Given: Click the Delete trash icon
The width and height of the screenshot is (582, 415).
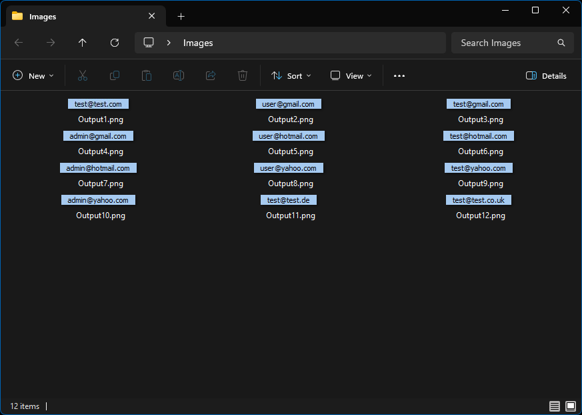Looking at the screenshot, I should pyautogui.click(x=243, y=76).
